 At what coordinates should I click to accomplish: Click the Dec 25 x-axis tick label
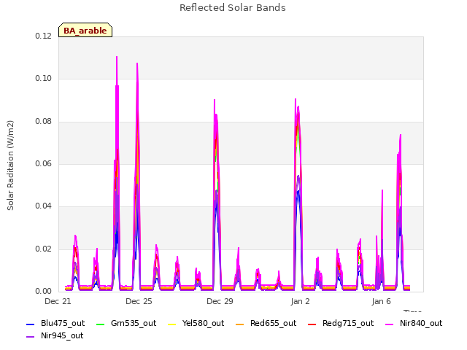pos(139,301)
